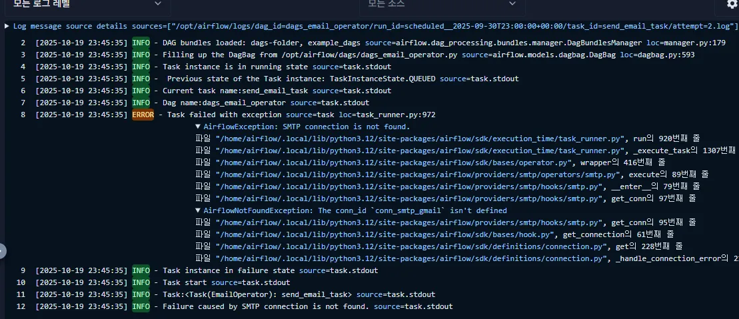Click the QUEUED state line's source=task.stdout

(479, 79)
